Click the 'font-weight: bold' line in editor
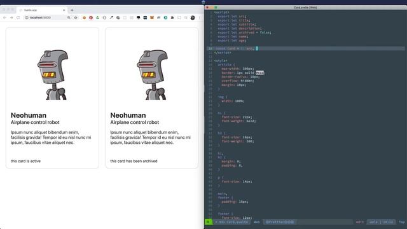 point(239,121)
